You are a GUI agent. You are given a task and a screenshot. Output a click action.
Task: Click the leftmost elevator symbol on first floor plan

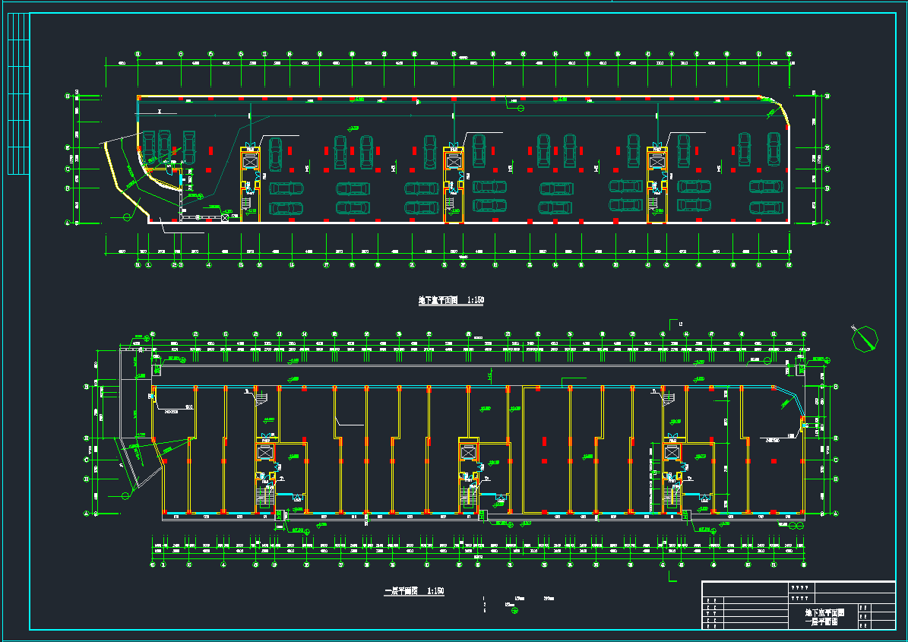pyautogui.click(x=264, y=452)
